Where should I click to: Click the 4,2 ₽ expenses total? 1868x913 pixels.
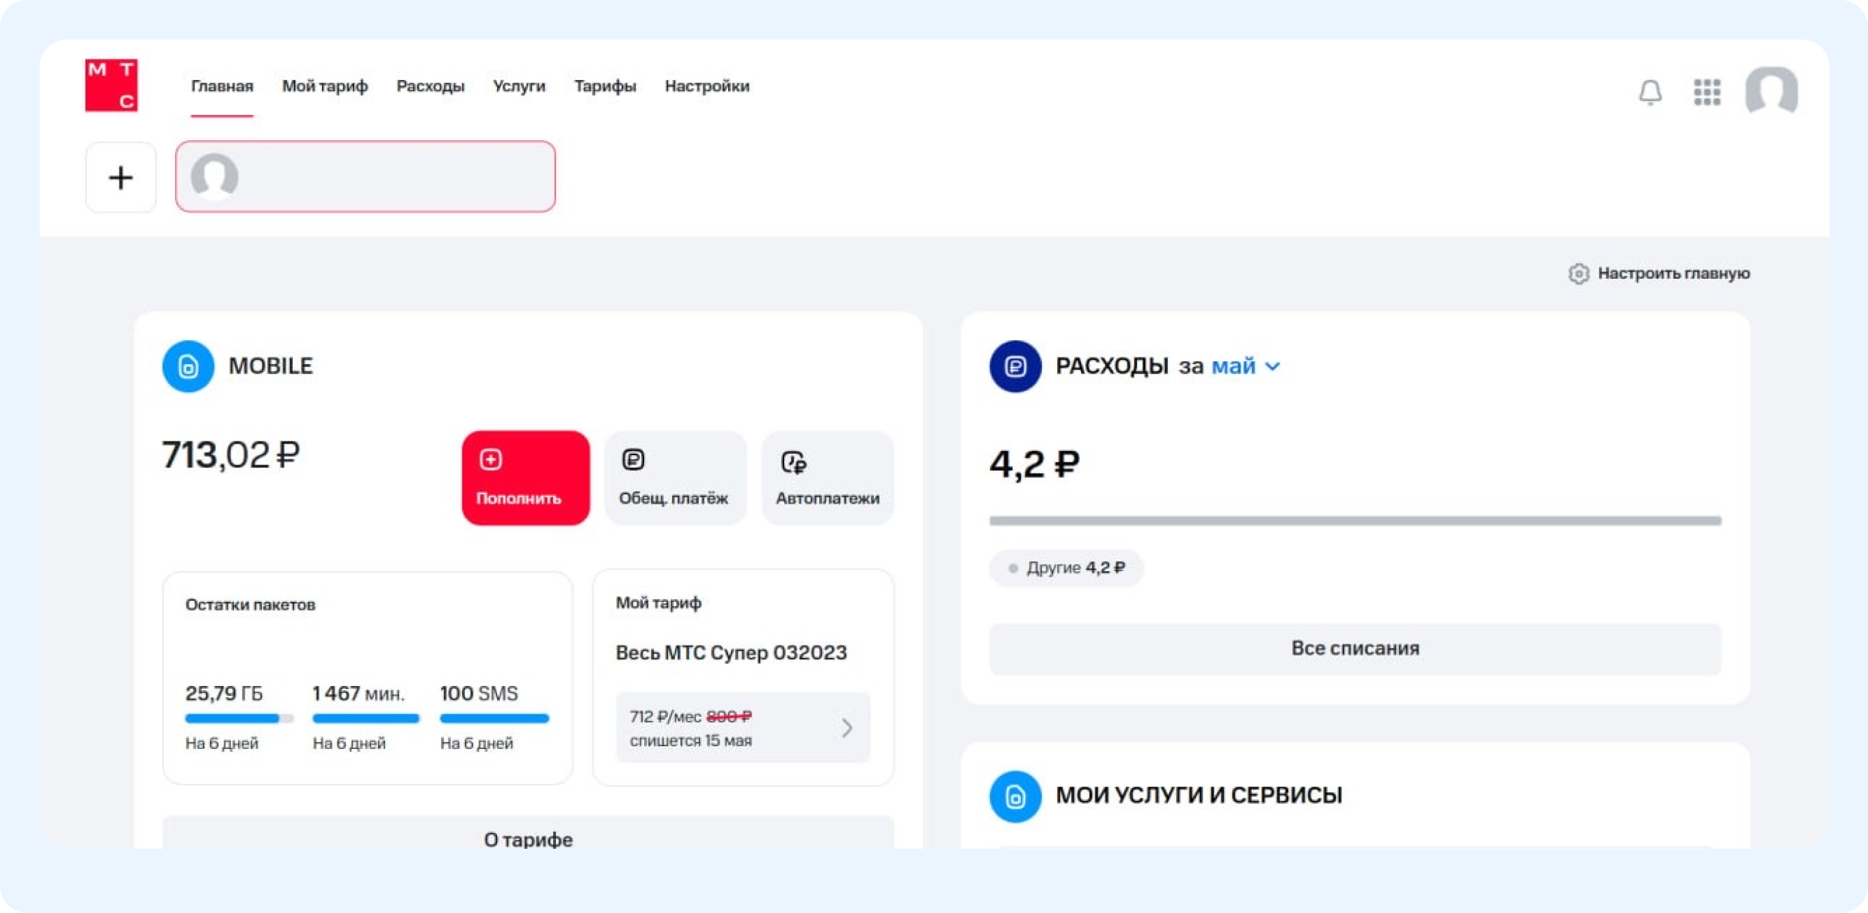click(1035, 464)
